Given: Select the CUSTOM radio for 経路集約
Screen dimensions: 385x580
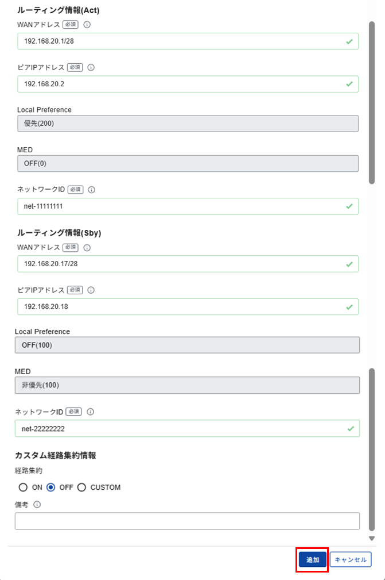Looking at the screenshot, I should [81, 487].
